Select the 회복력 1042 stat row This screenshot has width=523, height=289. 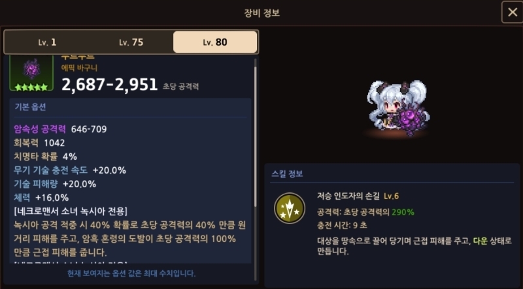click(x=39, y=143)
